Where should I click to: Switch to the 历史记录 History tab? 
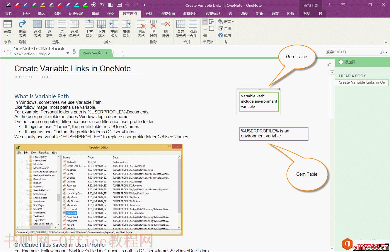point(76,14)
